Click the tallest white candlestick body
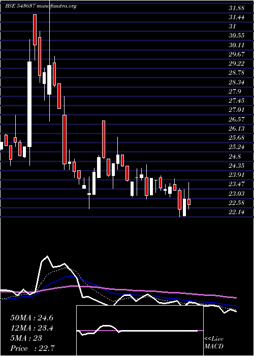 [x=29, y=104]
